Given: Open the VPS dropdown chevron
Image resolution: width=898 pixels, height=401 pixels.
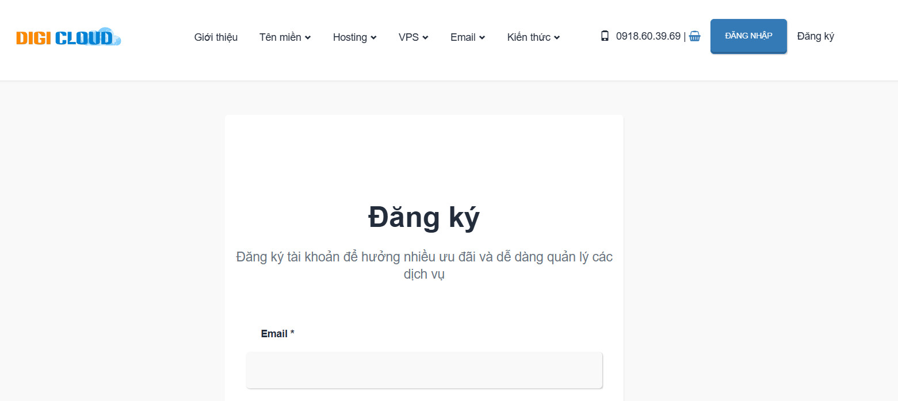Looking at the screenshot, I should [x=426, y=38].
